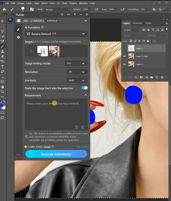Click Generate immediately button
Viewport: 171px width, 201px height.
56,154
